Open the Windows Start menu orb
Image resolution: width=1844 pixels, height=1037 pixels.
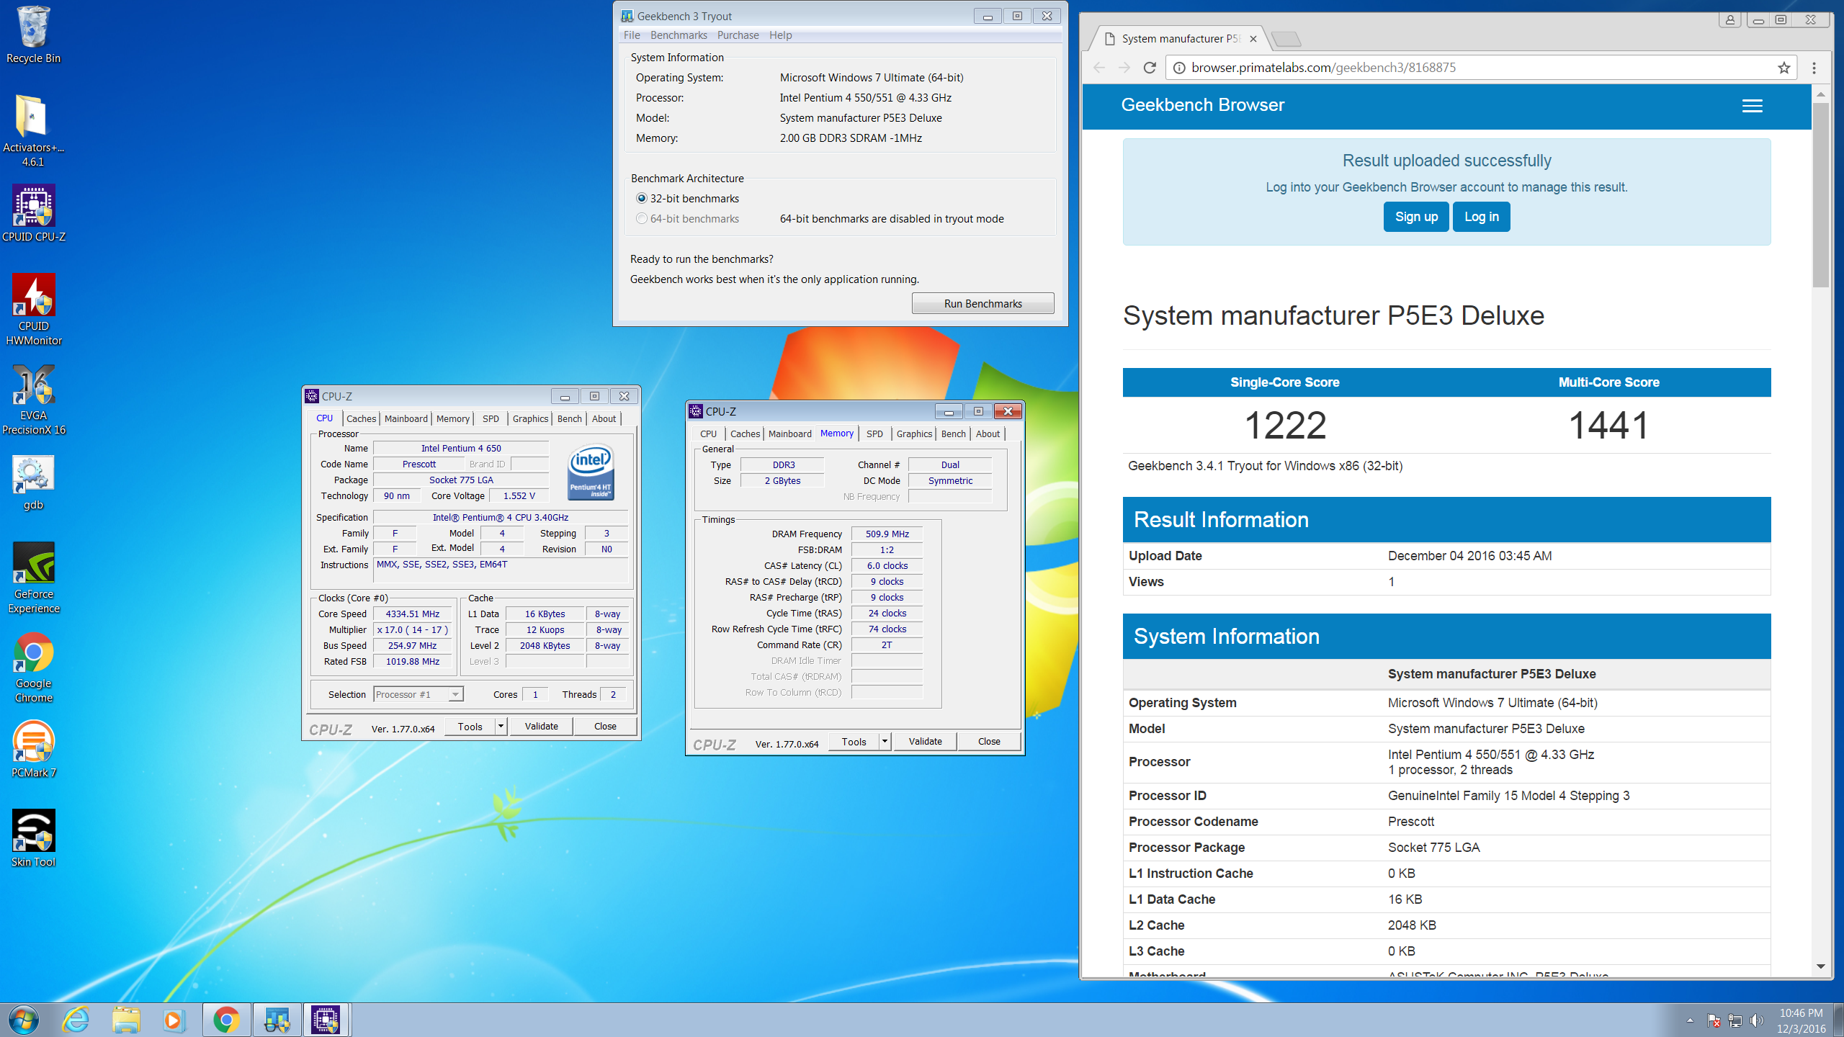[x=23, y=1020]
